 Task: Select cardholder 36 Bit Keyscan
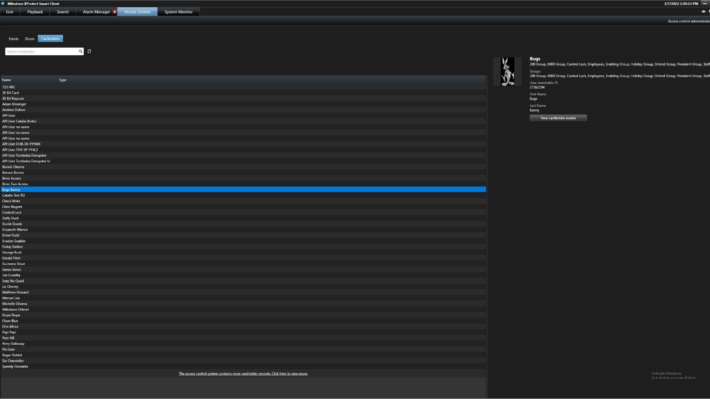pos(243,99)
